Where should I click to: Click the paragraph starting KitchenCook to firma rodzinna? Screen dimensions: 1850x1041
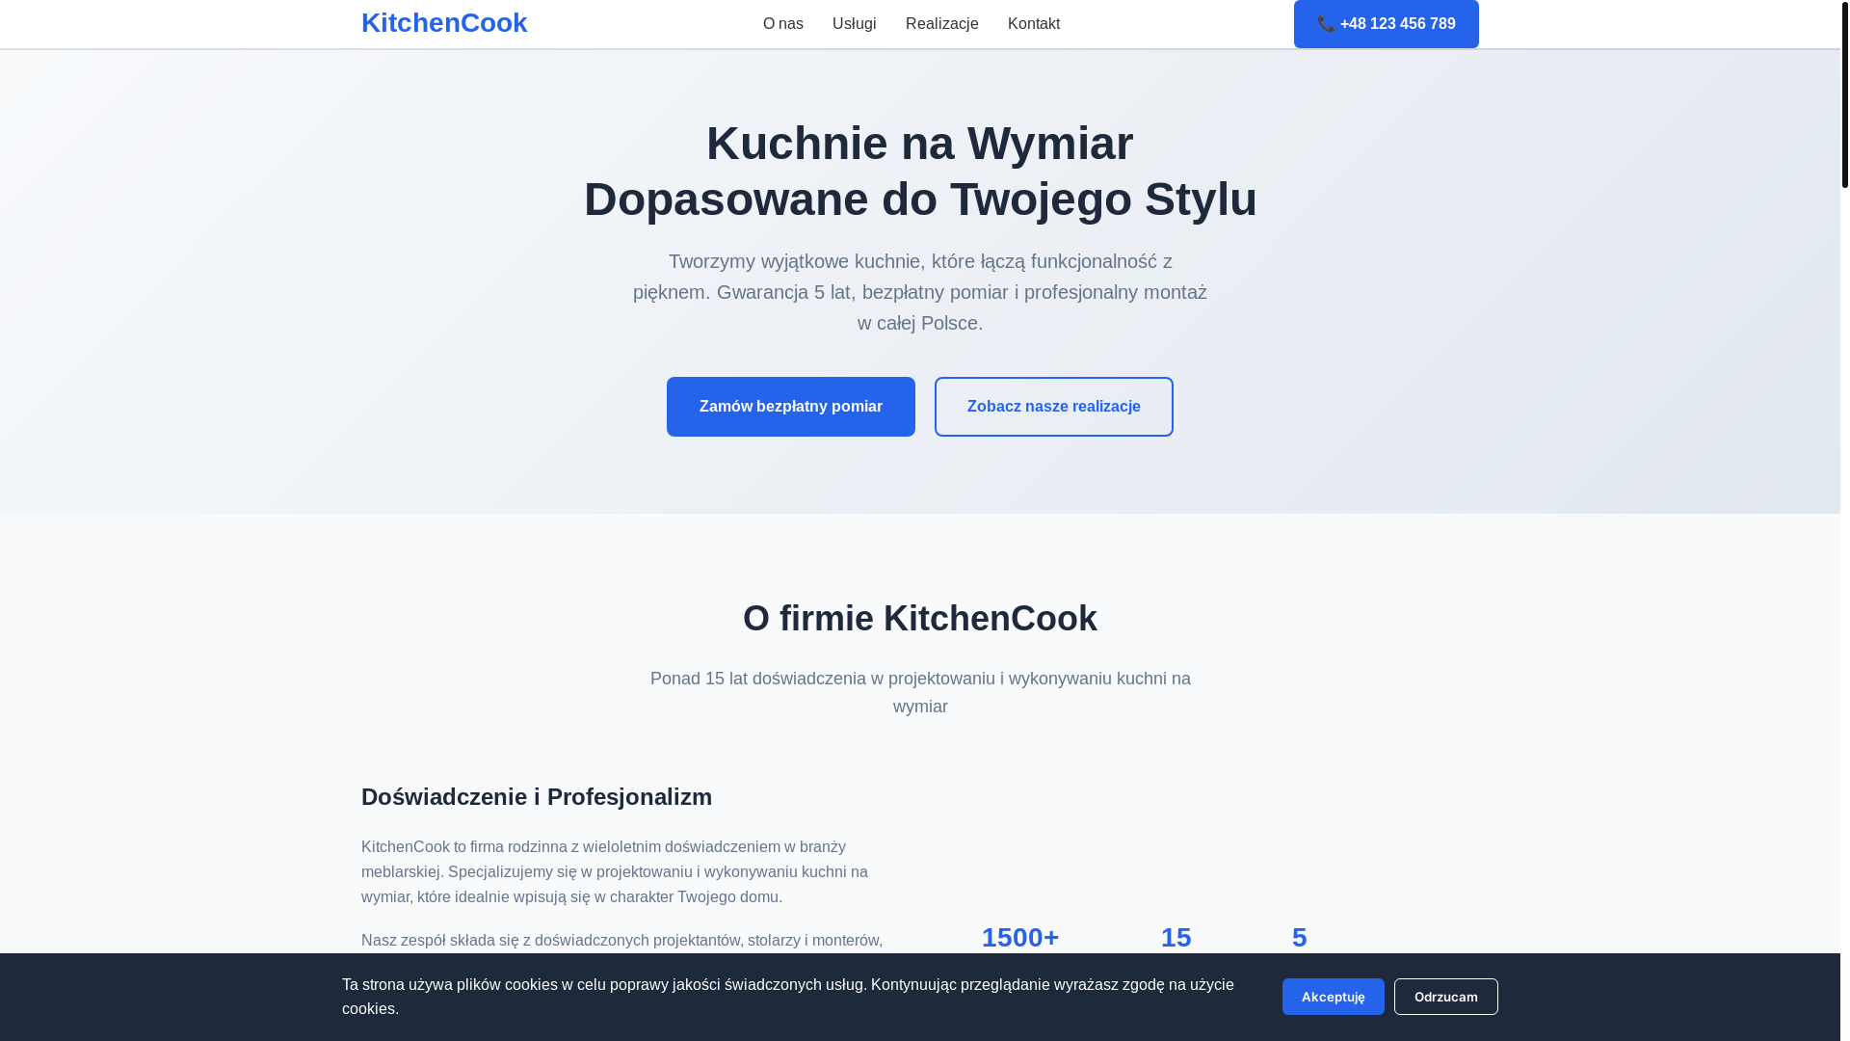point(615,871)
